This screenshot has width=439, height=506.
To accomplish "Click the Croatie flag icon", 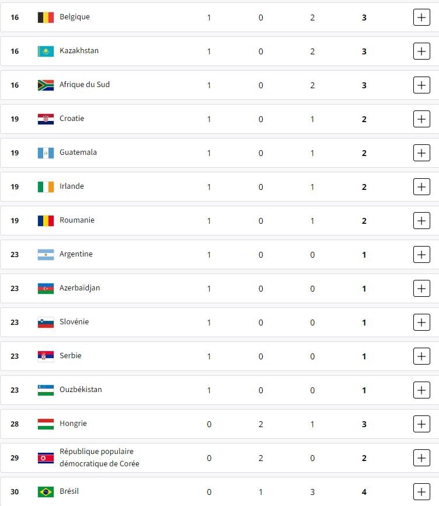I will (46, 119).
